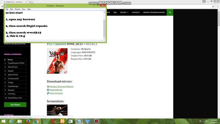The width and height of the screenshot is (220, 124).
Task: Click the green search icon on the website
Action: (170, 12)
